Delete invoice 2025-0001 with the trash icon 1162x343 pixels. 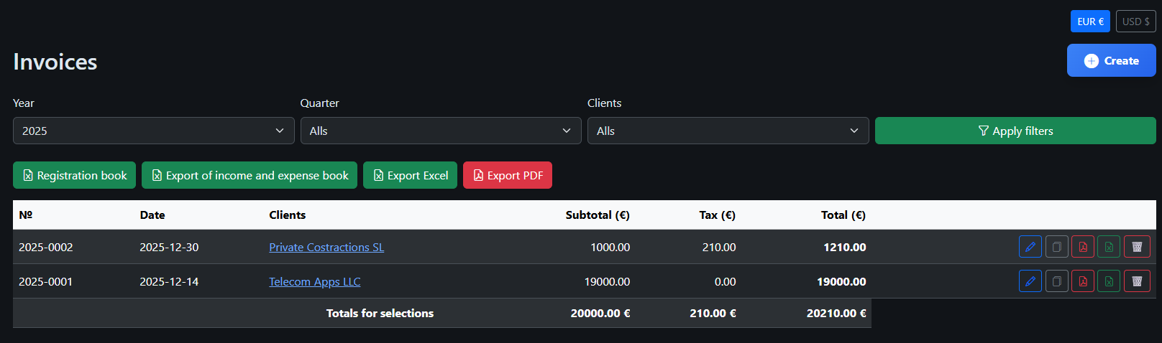1137,281
